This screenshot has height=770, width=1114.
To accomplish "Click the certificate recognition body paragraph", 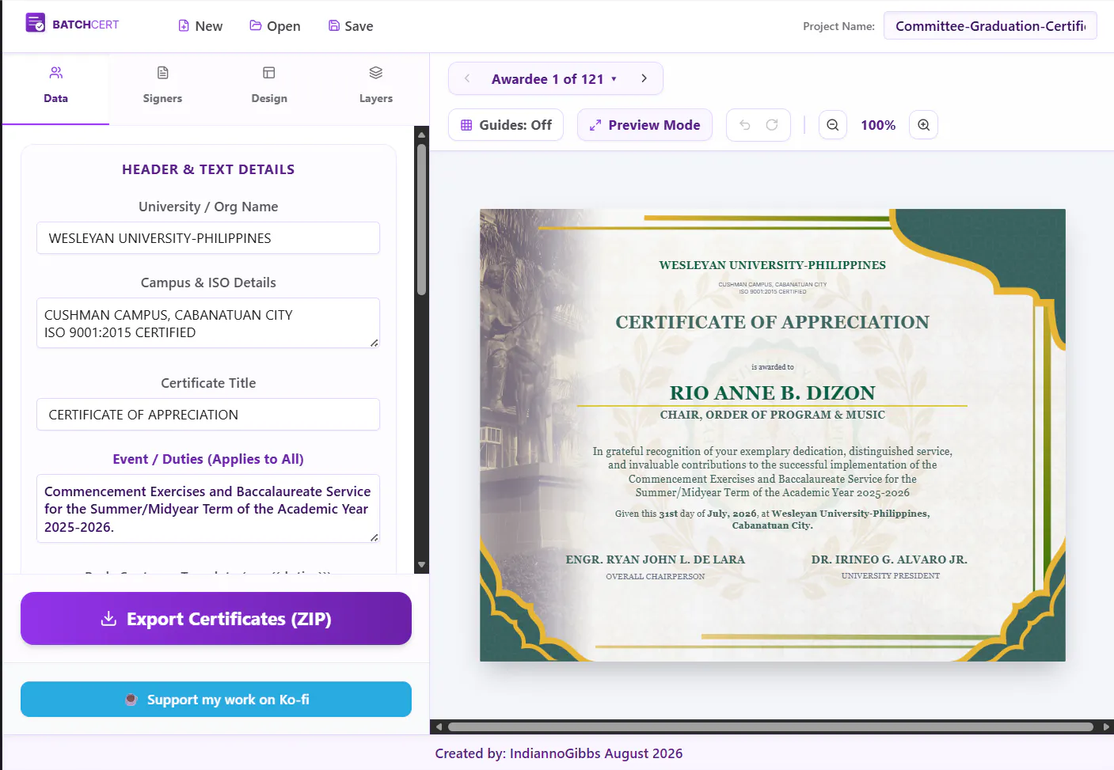I will [x=772, y=472].
